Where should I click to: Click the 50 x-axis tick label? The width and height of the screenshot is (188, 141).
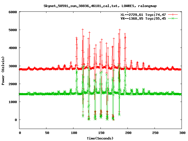click(47, 133)
